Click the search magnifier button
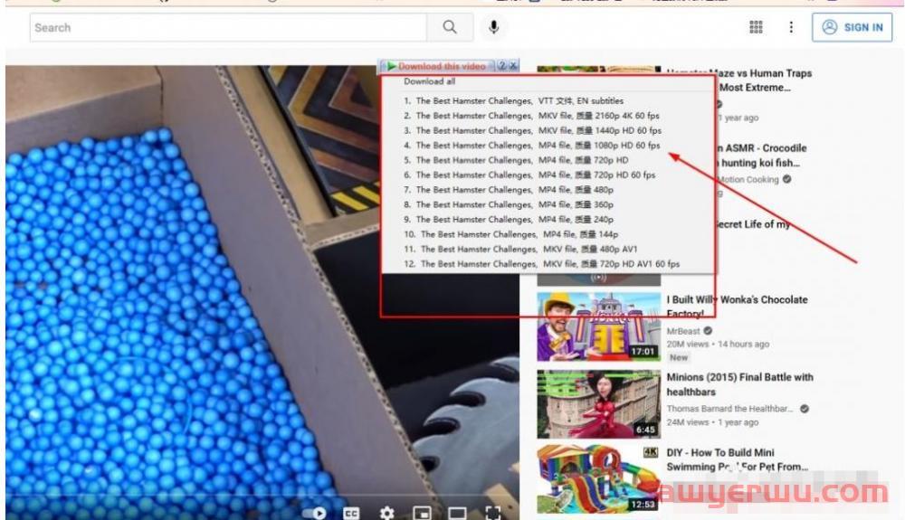Viewport: 905px width, 520px height. [x=450, y=27]
